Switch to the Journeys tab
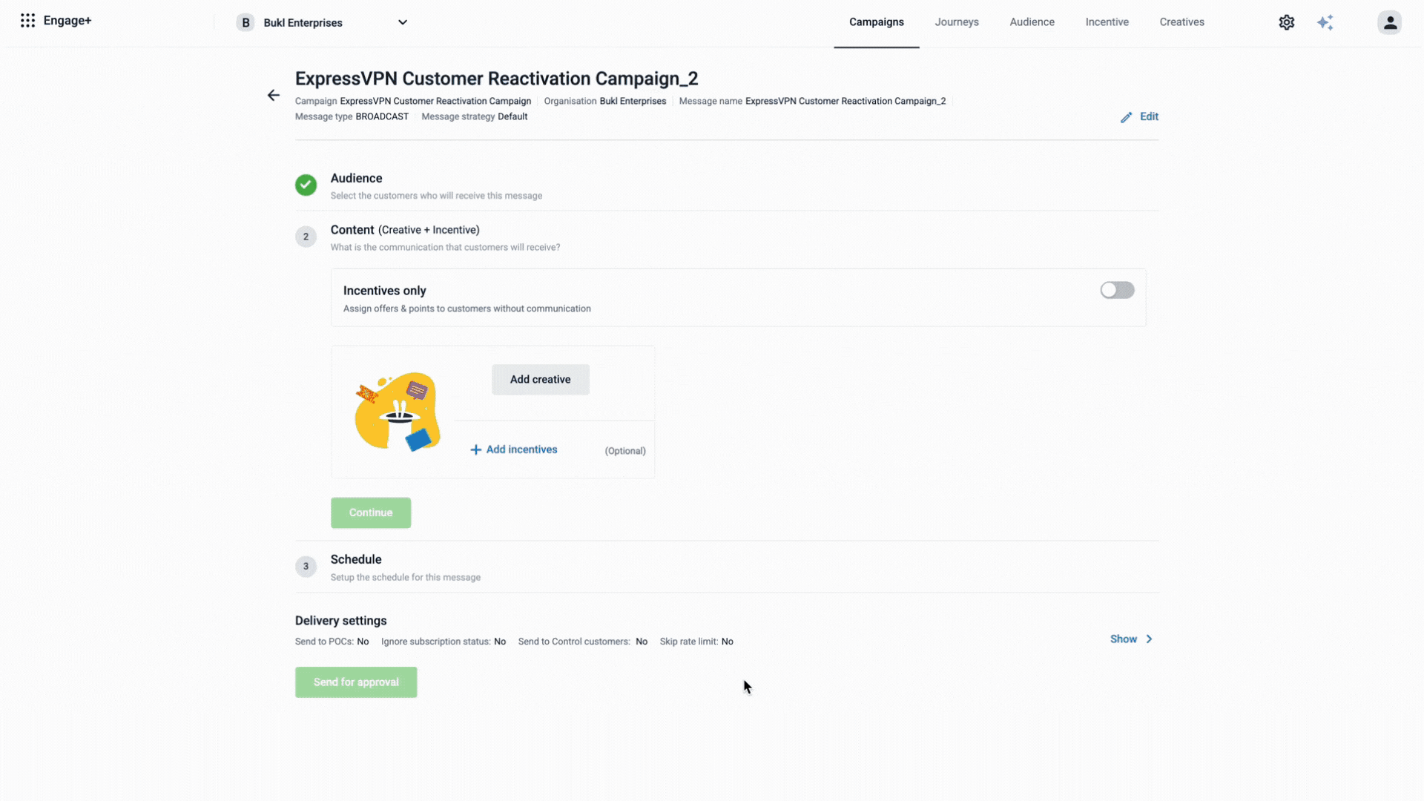 [x=957, y=22]
